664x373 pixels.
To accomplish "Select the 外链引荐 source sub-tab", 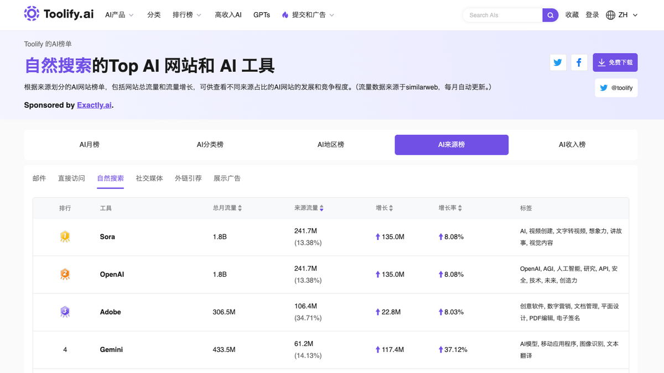I will point(188,178).
